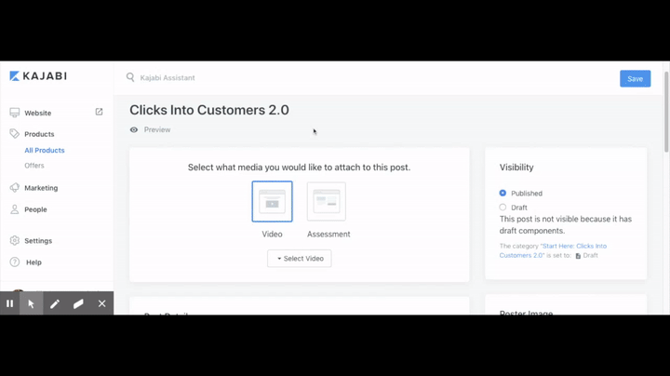The width and height of the screenshot is (670, 376).
Task: Click the Kajabi Assistant search field
Action: 279,78
